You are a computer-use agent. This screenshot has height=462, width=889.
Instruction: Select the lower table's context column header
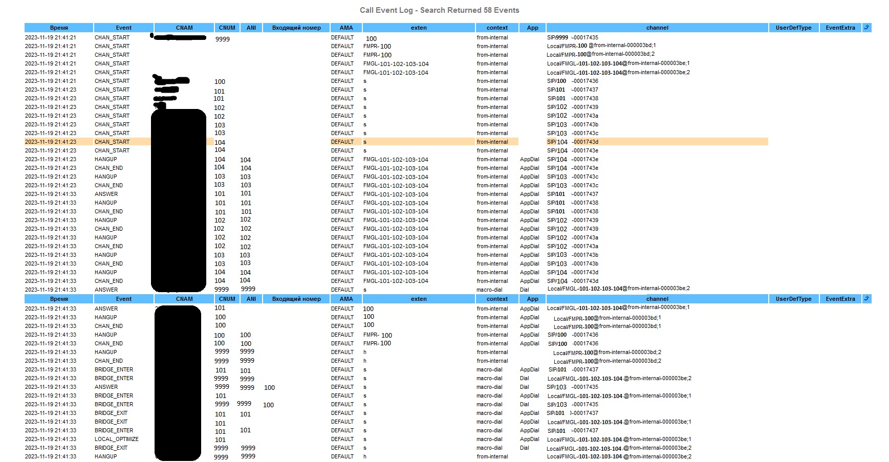497,299
